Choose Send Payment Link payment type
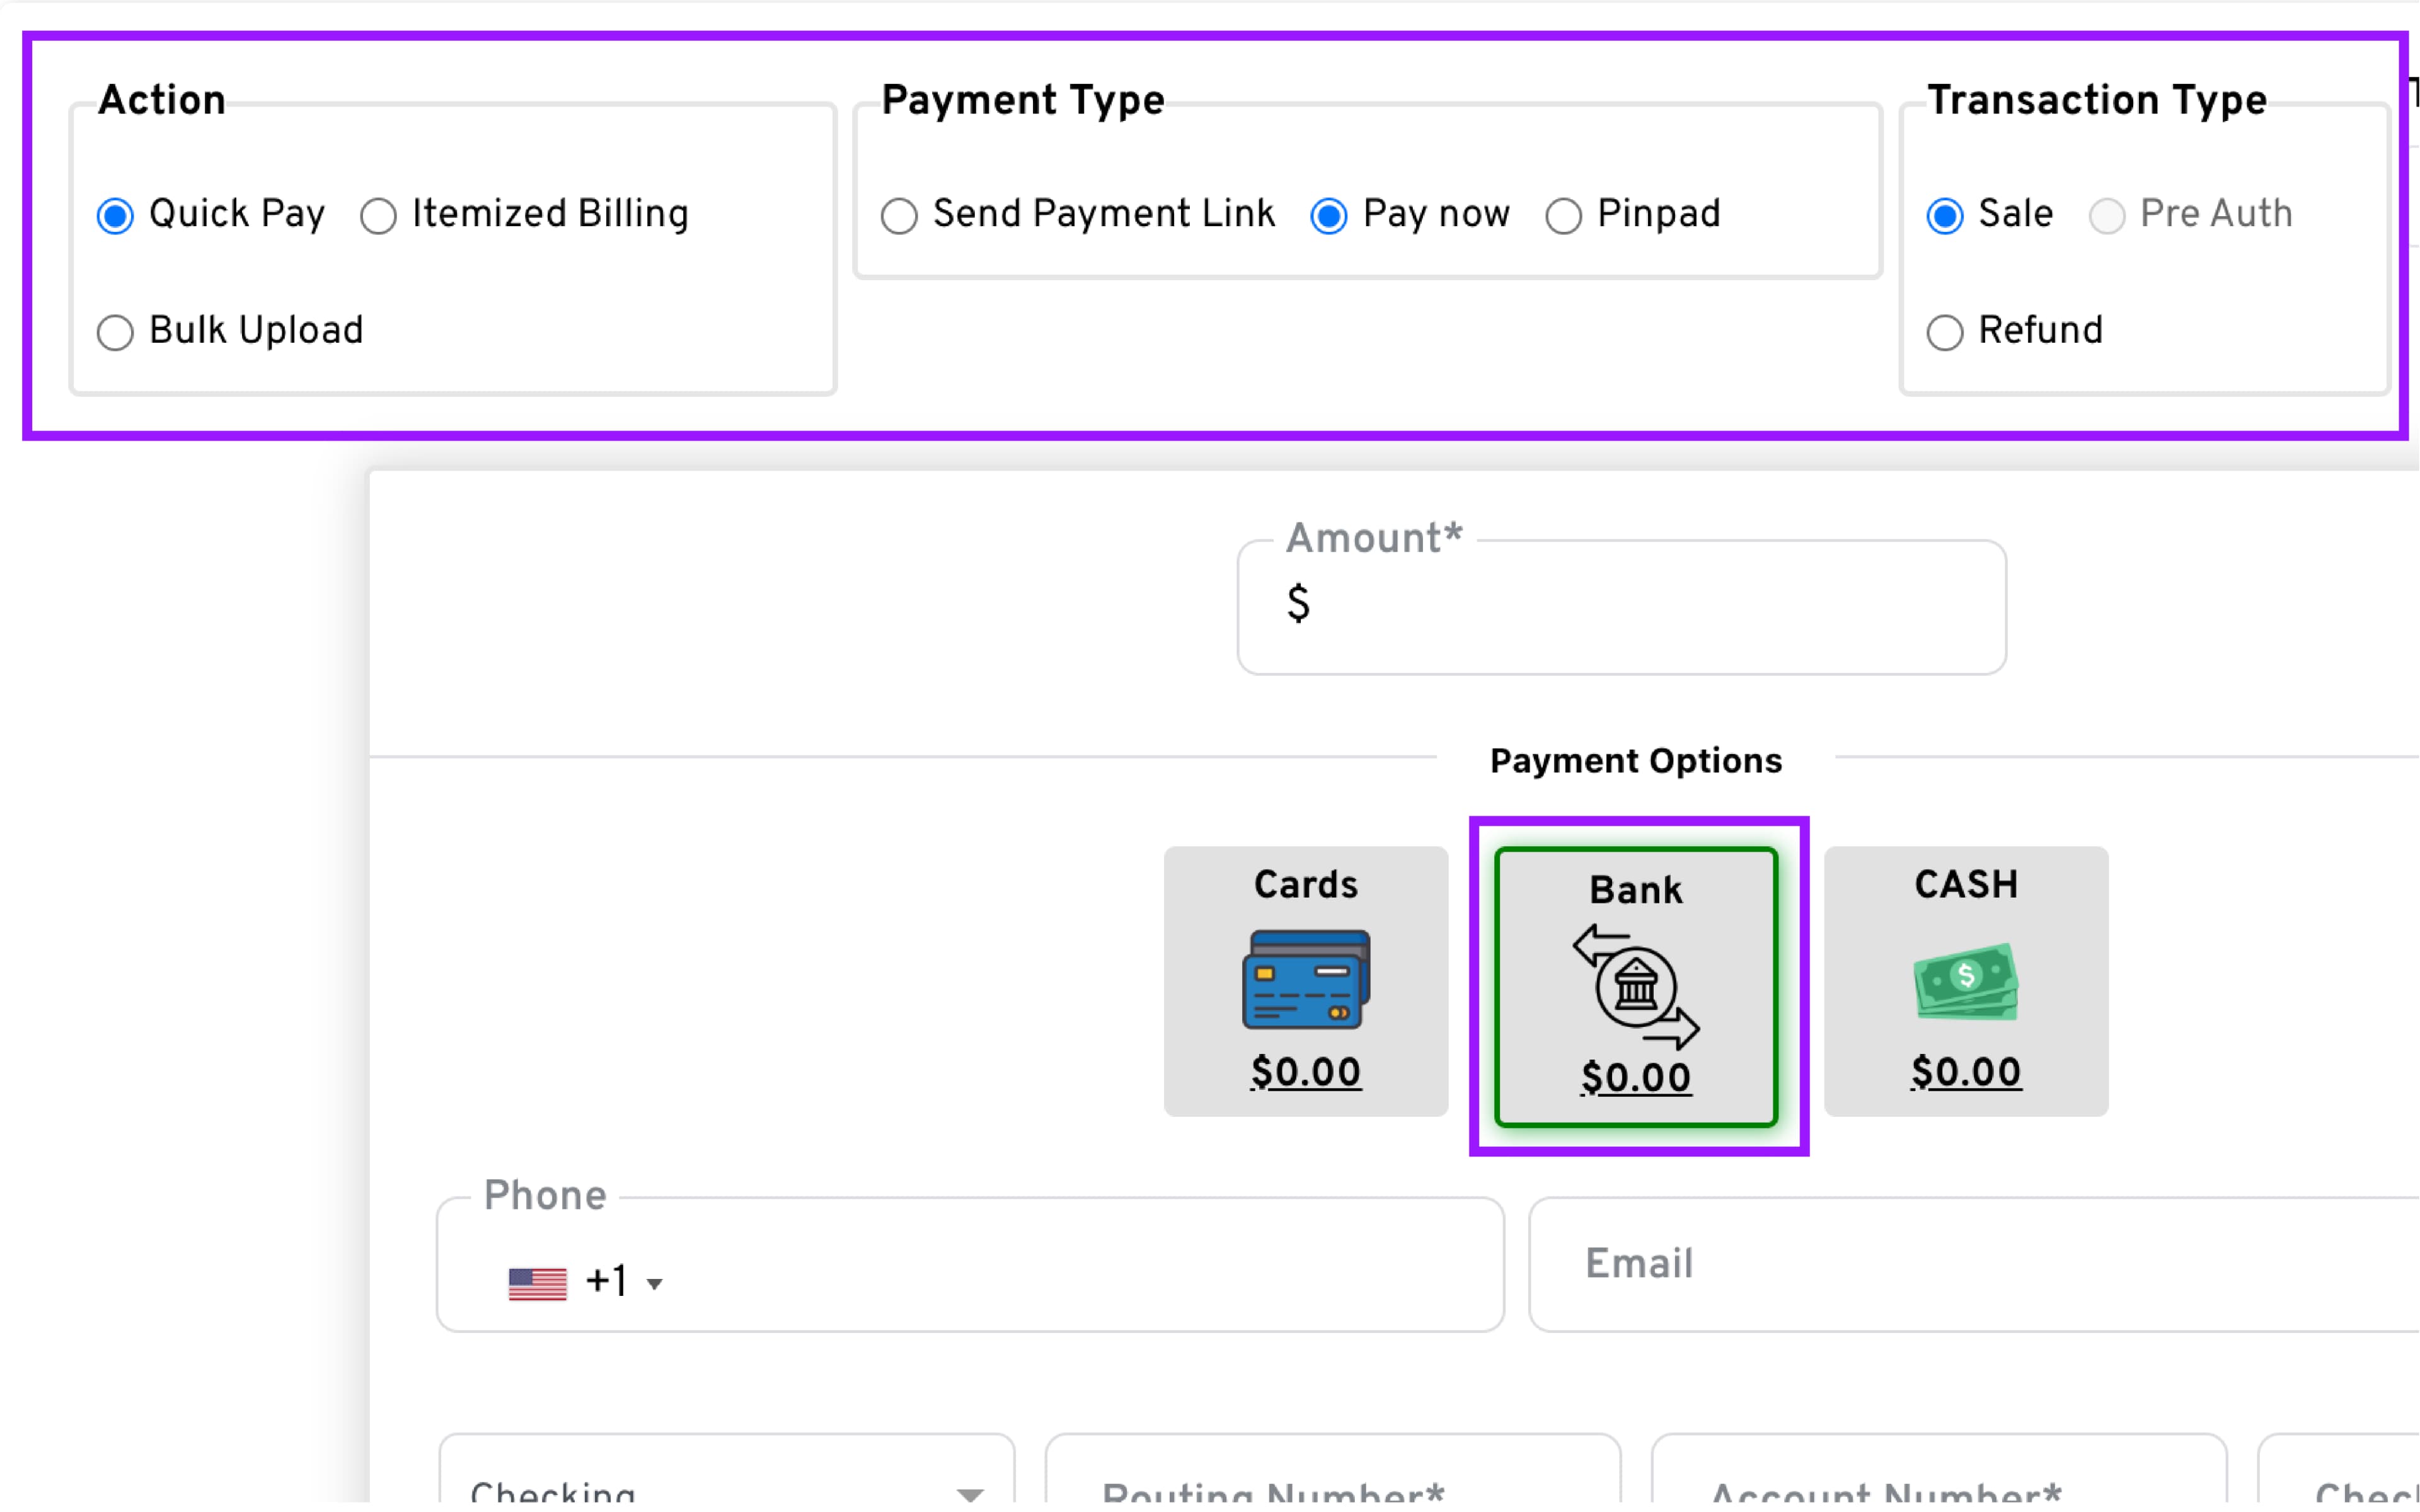Image resolution: width=2420 pixels, height=1512 pixels. click(899, 216)
